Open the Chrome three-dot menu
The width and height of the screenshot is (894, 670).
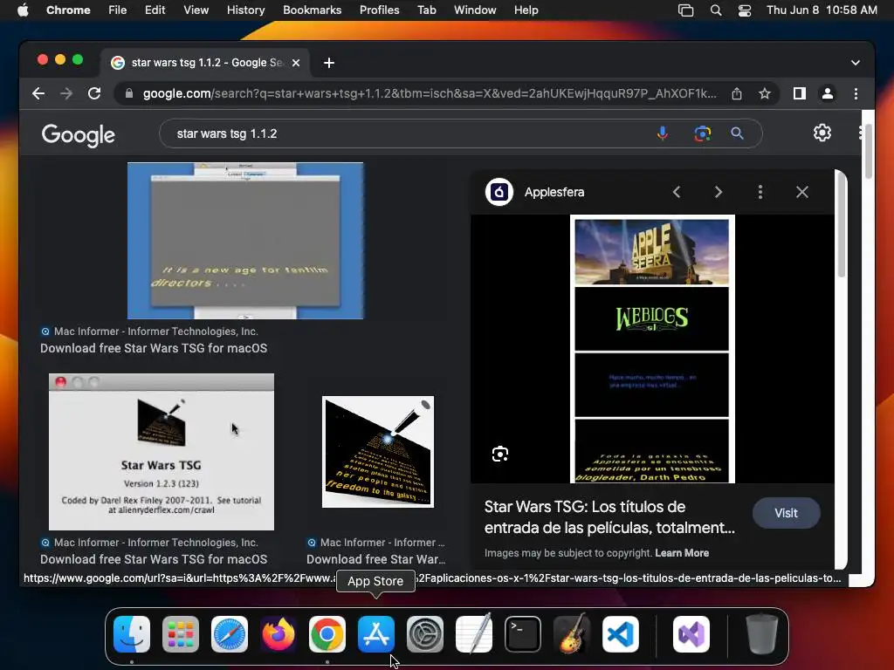click(856, 93)
